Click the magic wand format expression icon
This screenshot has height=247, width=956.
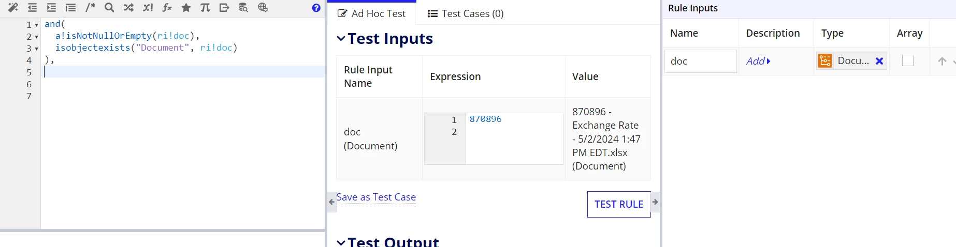click(13, 8)
